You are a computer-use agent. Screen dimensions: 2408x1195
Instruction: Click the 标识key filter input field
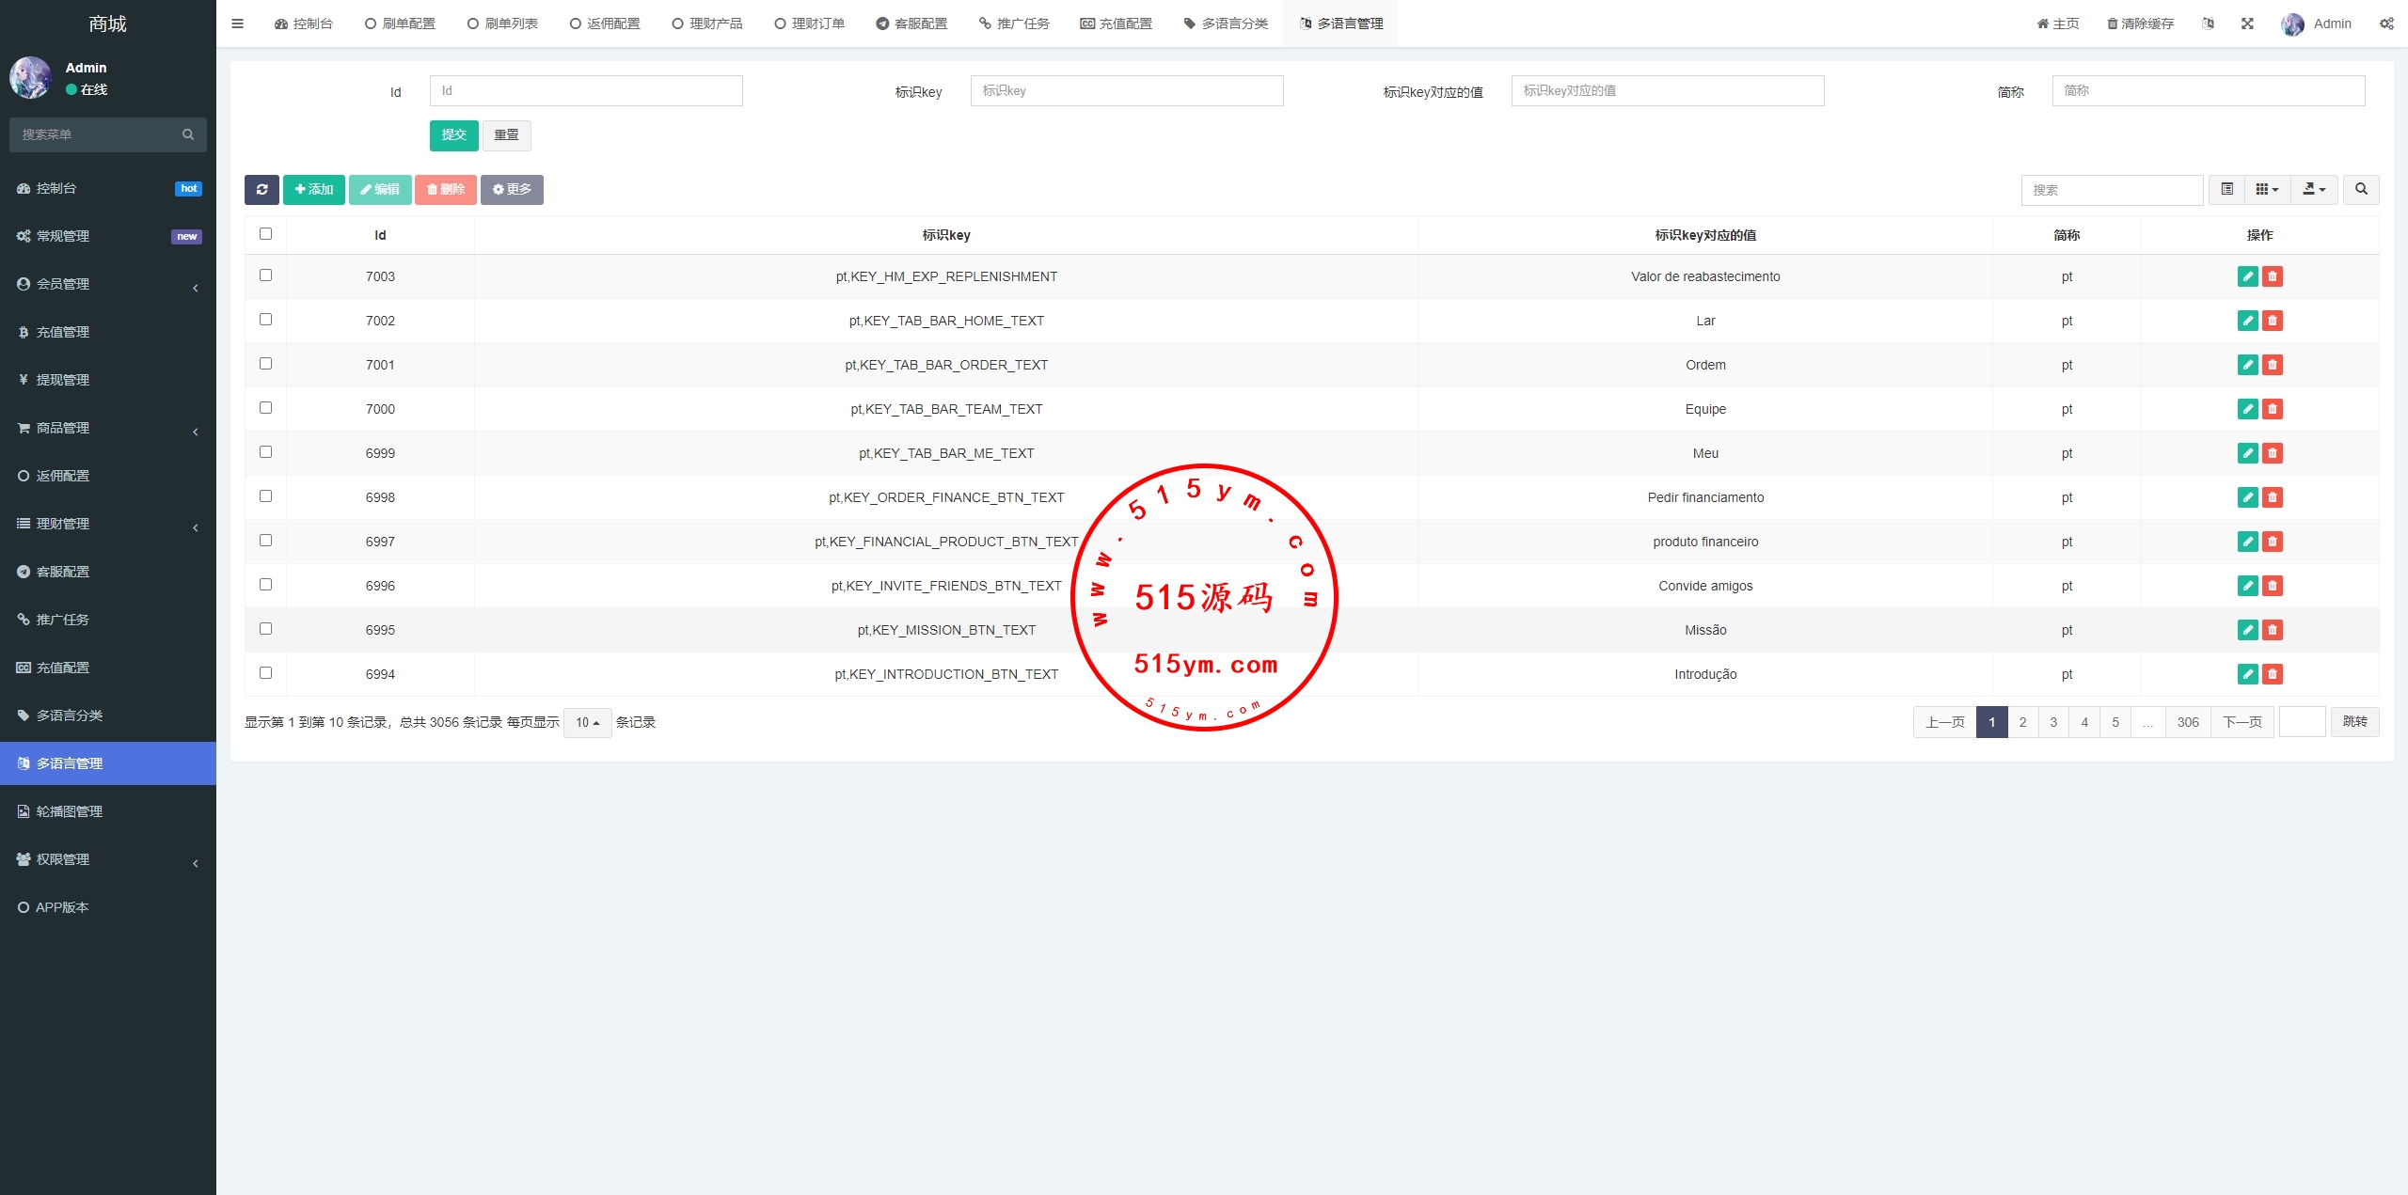(x=1126, y=90)
